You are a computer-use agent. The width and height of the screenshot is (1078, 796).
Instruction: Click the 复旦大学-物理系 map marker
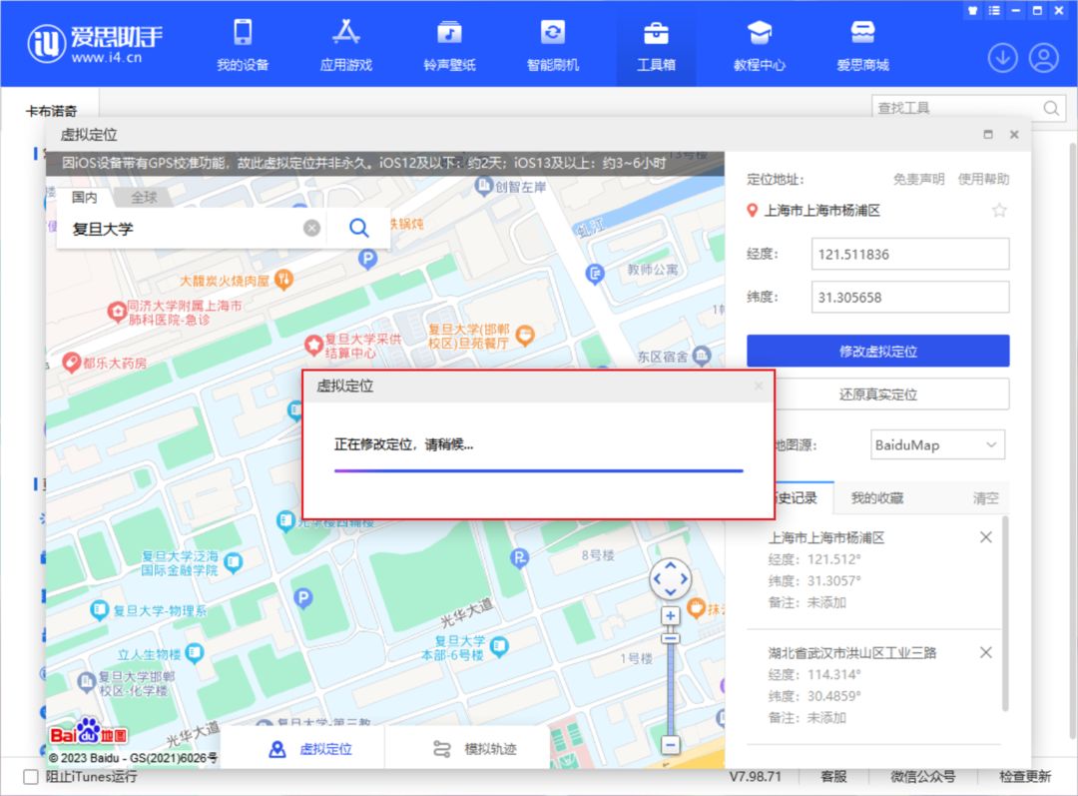point(100,609)
